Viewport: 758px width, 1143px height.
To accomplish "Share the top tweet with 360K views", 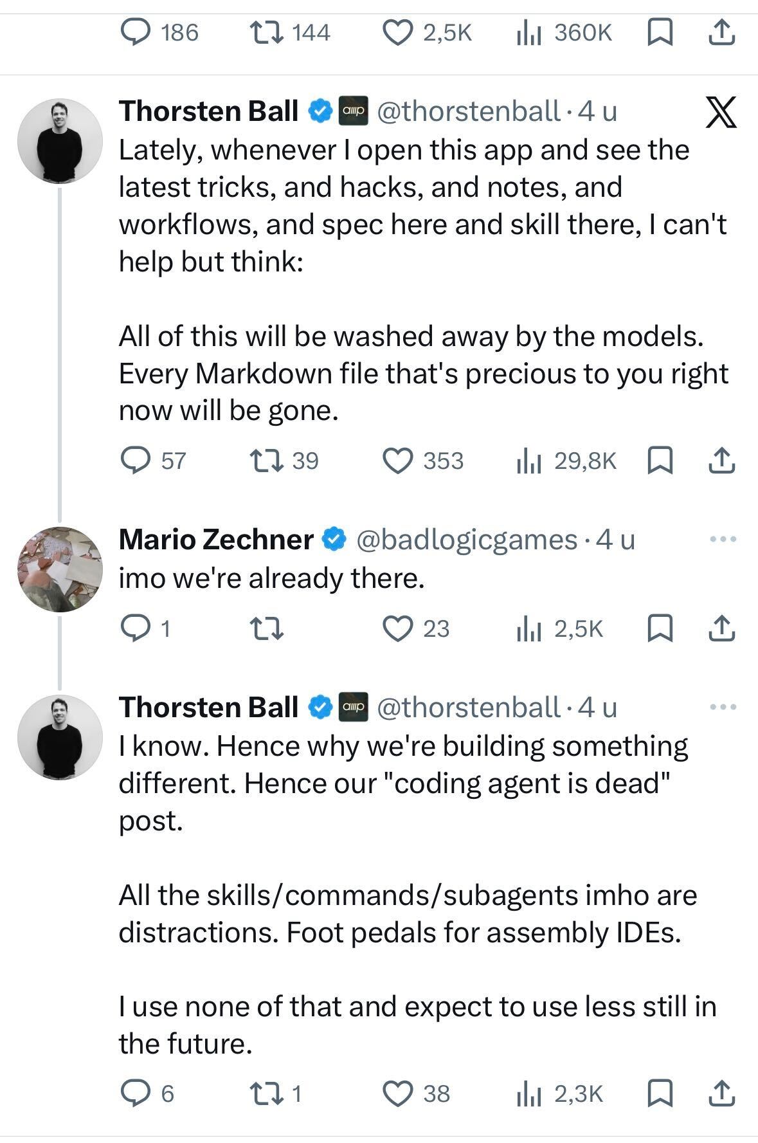I will pos(721,32).
